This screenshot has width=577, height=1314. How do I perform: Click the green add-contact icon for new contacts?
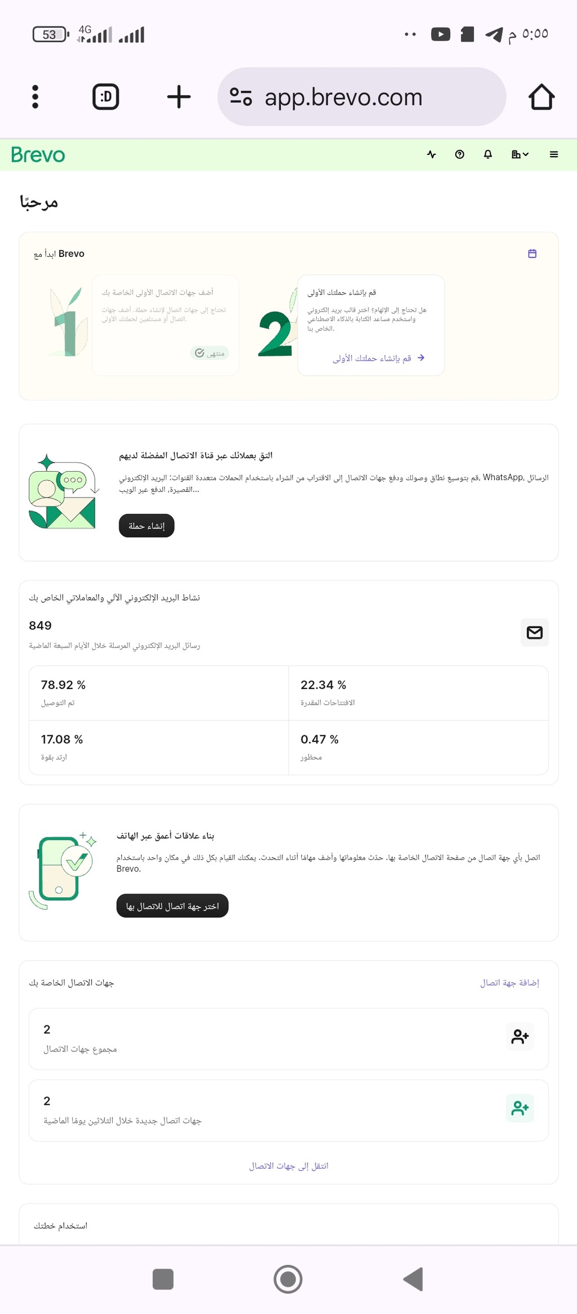pyautogui.click(x=520, y=1108)
